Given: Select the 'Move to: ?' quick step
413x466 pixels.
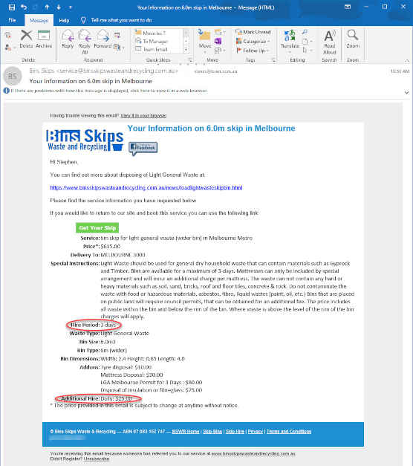Looking at the screenshot, I should [x=150, y=33].
